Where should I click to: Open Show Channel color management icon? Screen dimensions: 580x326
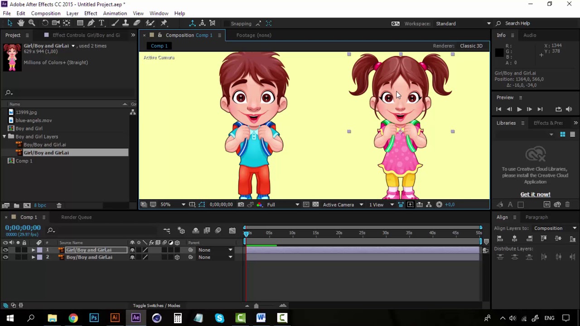259,205
